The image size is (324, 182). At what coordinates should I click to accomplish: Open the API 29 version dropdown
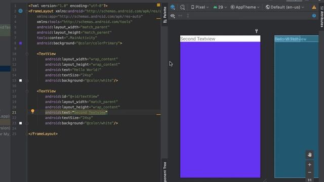point(220,7)
